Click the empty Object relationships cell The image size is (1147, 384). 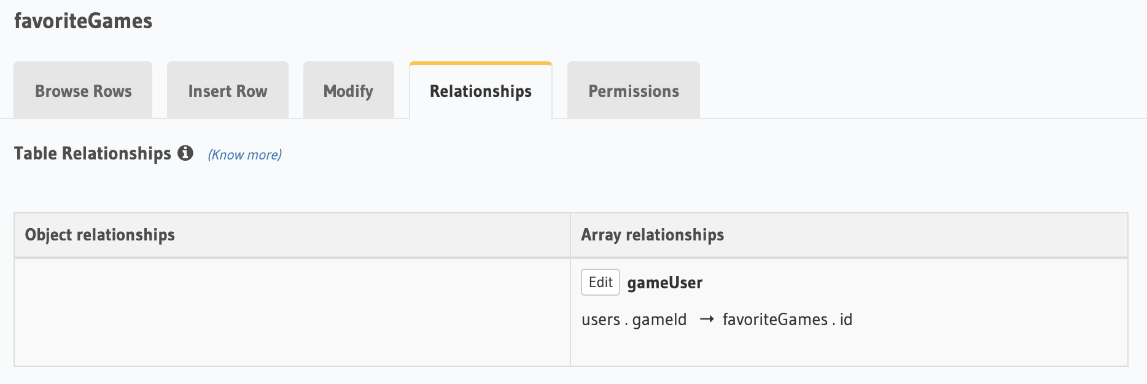(292, 312)
